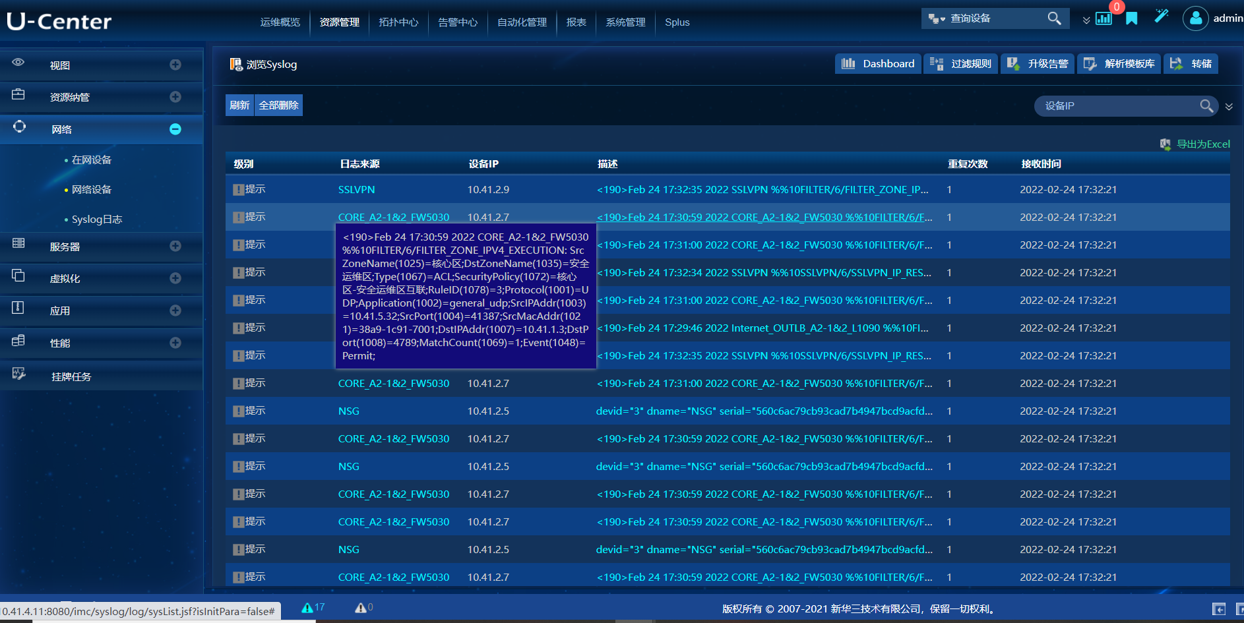This screenshot has width=1244, height=623.
Task: Open the Splus top menu
Action: pos(677,22)
